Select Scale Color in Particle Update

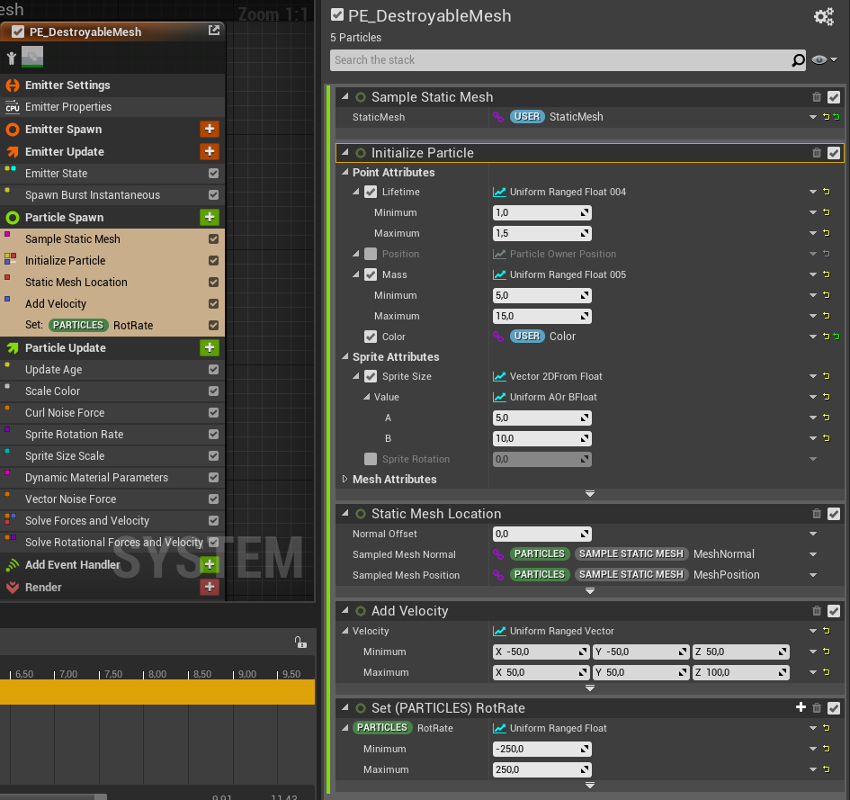point(52,391)
